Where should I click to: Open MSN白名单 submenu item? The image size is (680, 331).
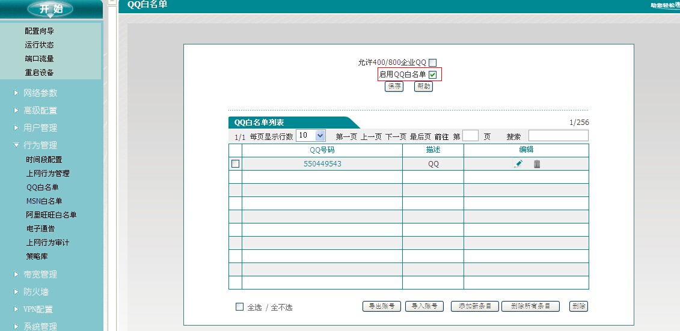click(44, 201)
